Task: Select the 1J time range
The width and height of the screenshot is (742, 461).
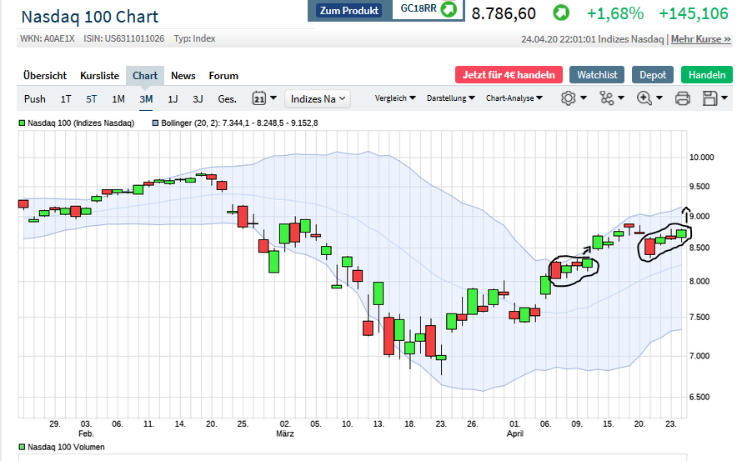Action: 173,98
